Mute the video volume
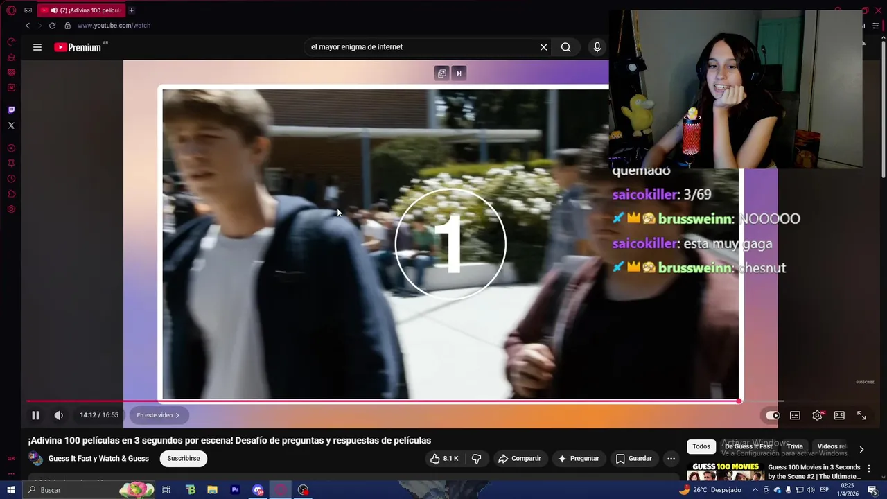This screenshot has height=499, width=887. click(59, 415)
